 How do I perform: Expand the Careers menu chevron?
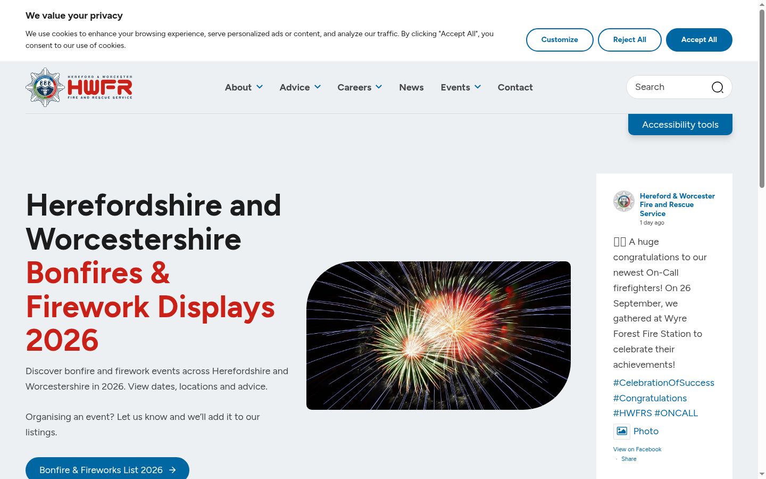coord(379,87)
